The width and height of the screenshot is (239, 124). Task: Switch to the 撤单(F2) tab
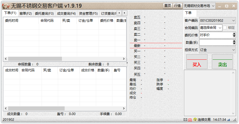(26, 13)
